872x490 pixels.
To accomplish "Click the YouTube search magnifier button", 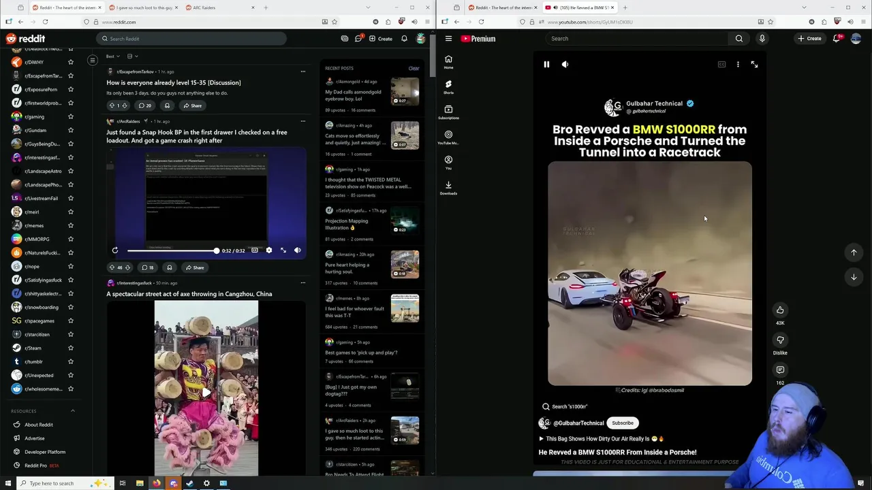I will coord(739,39).
